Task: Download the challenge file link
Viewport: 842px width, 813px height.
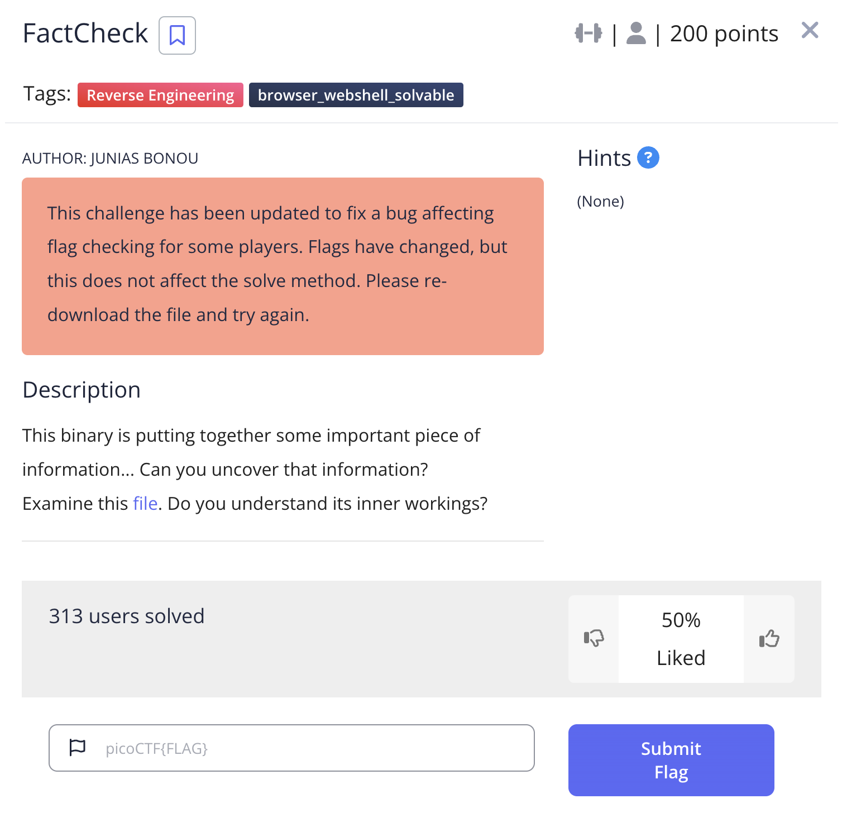Action: pos(145,504)
